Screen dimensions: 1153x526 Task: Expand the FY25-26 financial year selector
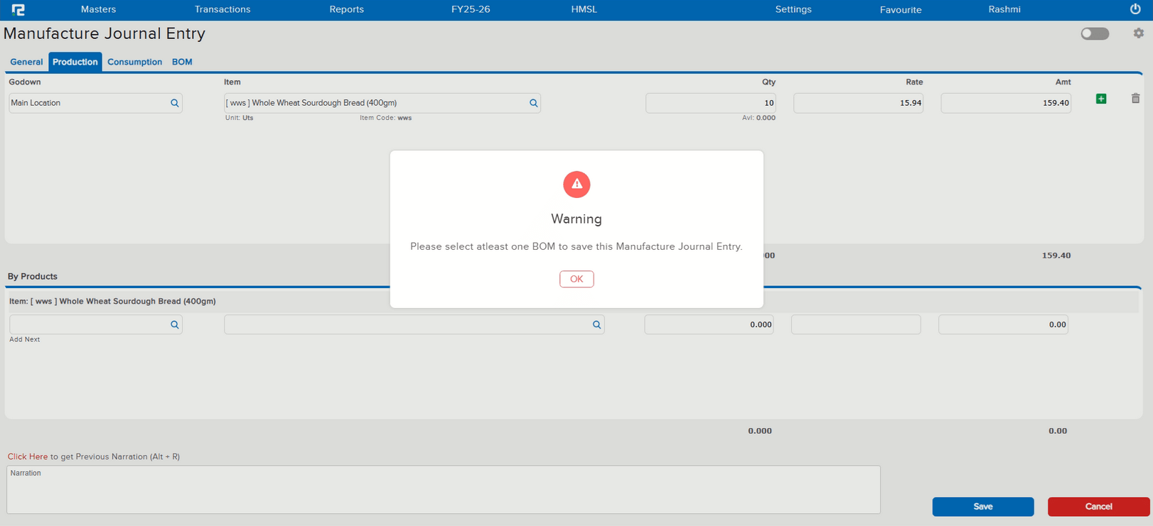tap(471, 9)
